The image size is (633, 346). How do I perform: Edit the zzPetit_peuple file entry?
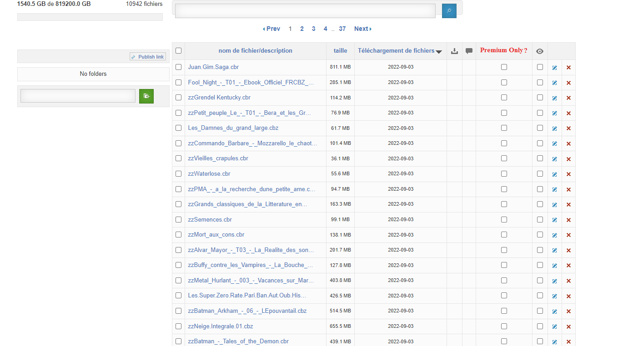point(555,114)
